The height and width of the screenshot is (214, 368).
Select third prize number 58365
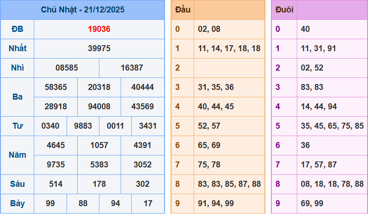[x=55, y=87]
